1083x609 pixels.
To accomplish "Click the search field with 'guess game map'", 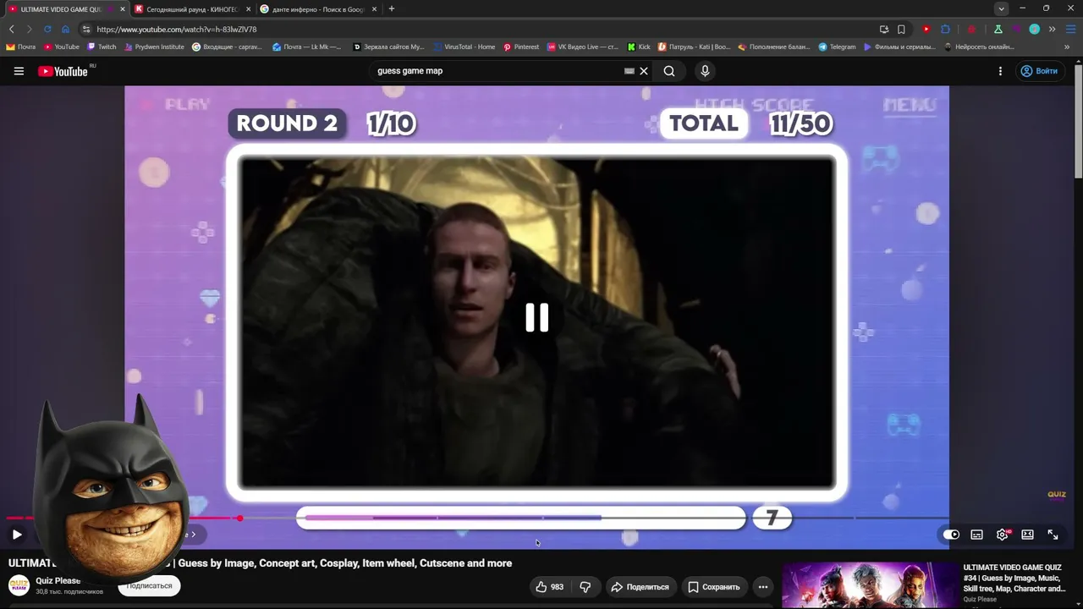I will (x=499, y=71).
